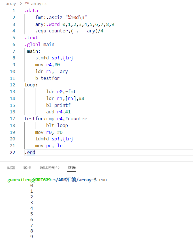193x239 pixels.
Task: Click the .globl main line
Action: coord(39,44)
